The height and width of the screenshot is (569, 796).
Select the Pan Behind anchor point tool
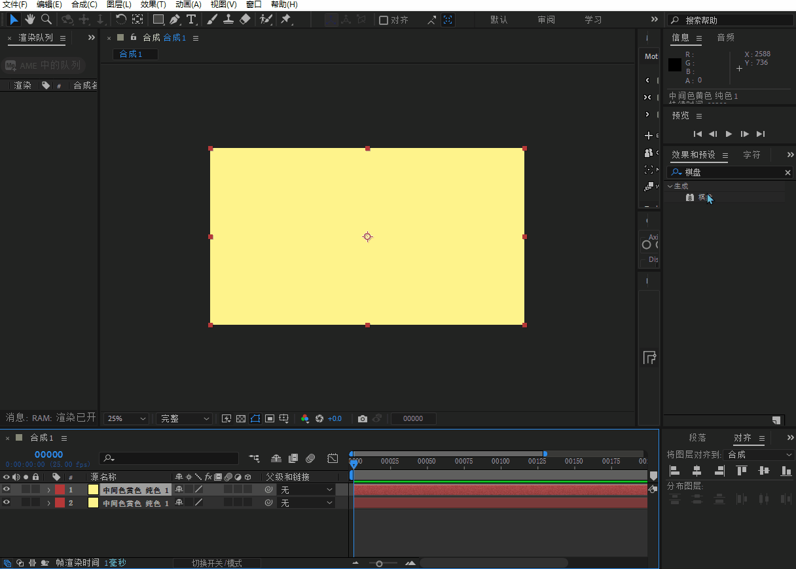tap(137, 20)
